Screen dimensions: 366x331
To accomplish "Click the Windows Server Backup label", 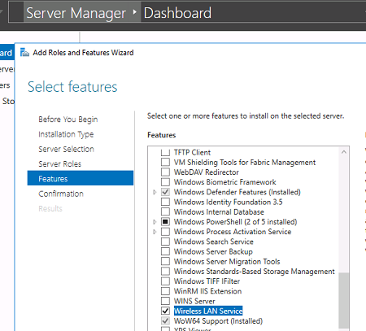I will (x=213, y=251).
